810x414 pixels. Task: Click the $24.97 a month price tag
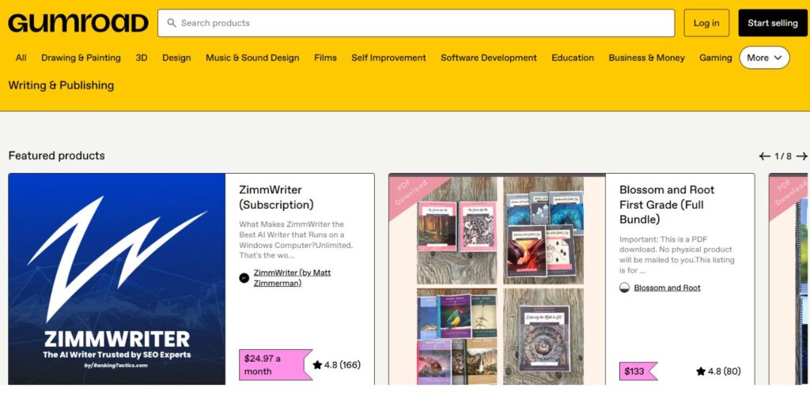click(x=275, y=364)
